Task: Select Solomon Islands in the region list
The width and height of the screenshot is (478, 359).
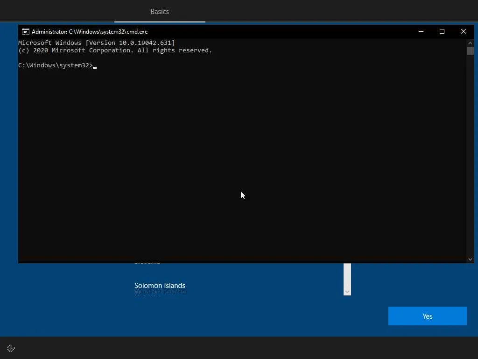Action: pos(160,286)
